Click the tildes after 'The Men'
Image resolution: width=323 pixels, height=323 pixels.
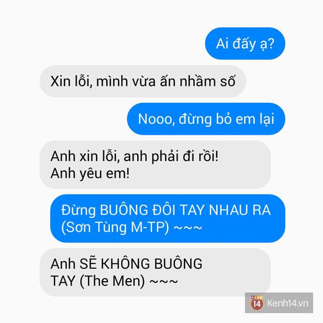click(x=163, y=281)
